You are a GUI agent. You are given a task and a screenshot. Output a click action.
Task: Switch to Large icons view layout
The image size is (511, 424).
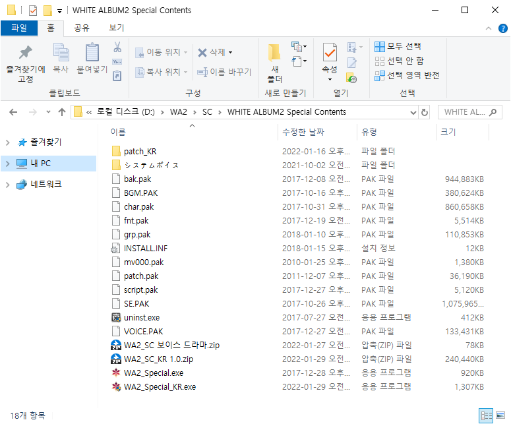[500, 415]
